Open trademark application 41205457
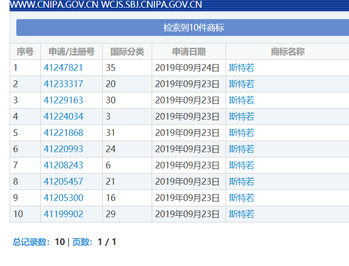This screenshot has height=266, width=349. point(63,182)
